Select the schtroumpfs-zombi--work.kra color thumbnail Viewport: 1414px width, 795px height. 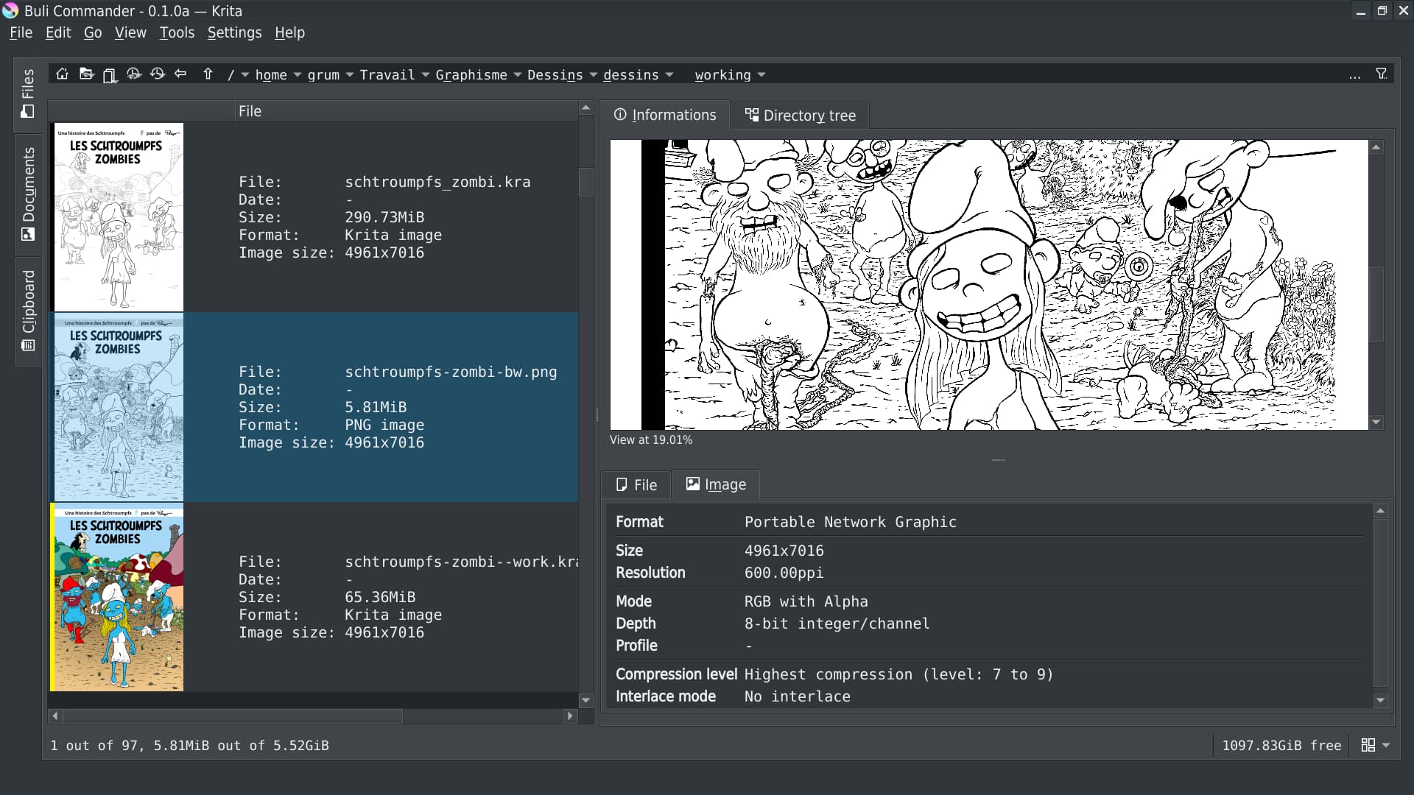tap(117, 597)
